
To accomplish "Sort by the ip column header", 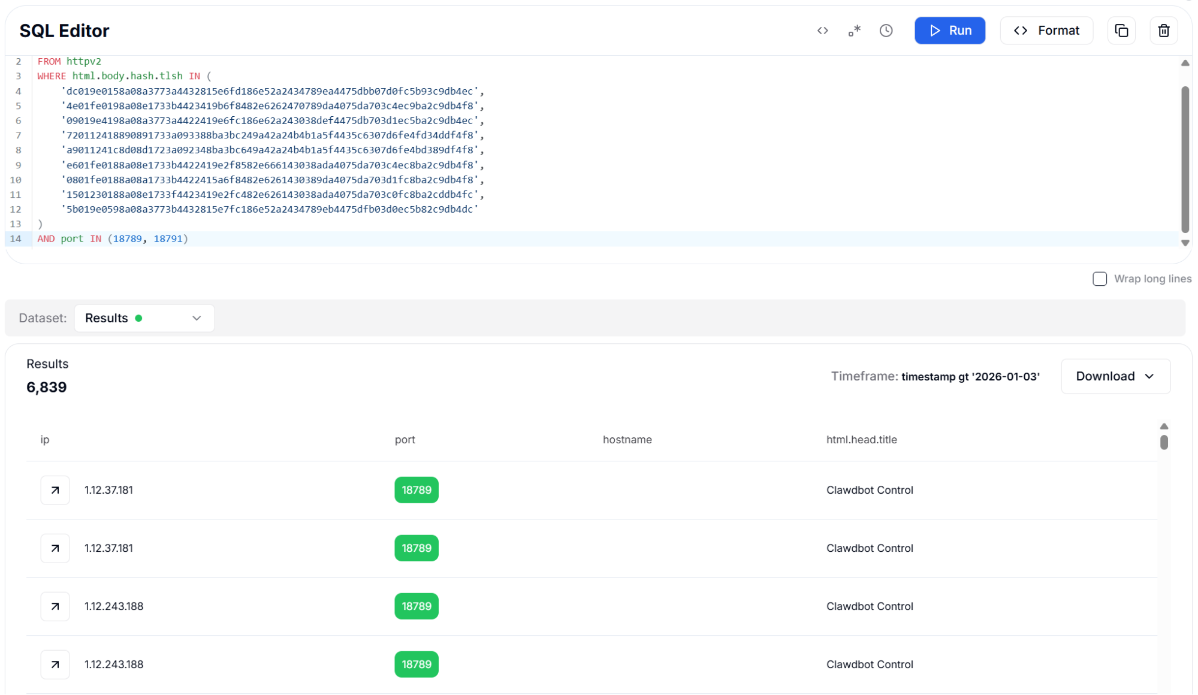I will click(x=45, y=440).
